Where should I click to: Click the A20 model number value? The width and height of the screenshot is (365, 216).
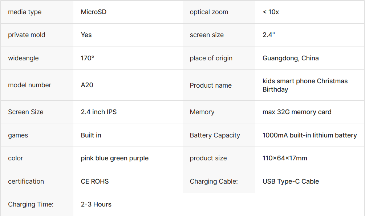pos(87,85)
